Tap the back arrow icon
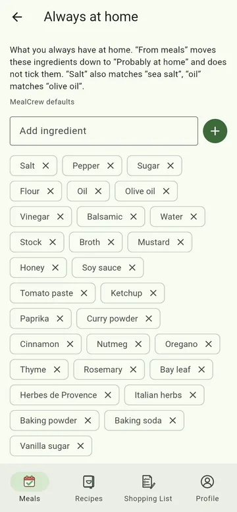237x512 pixels. click(16, 17)
